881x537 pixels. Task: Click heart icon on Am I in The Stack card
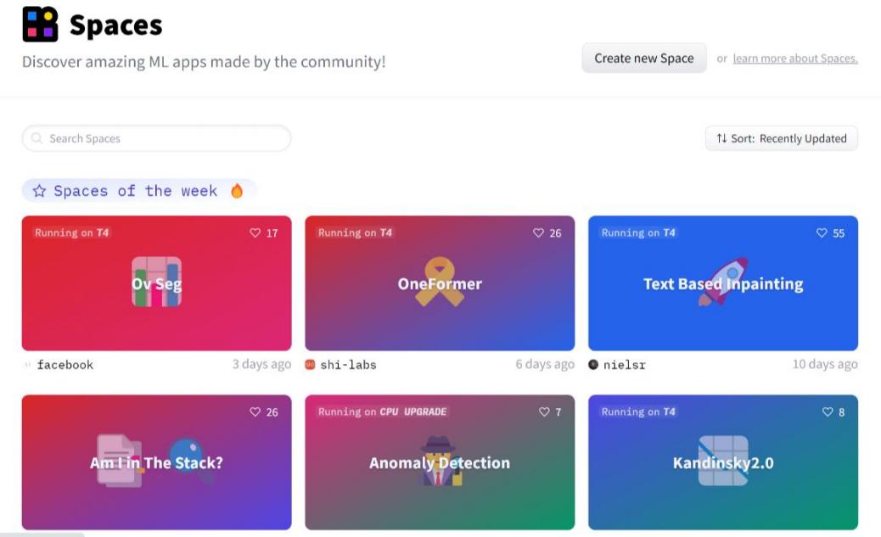tap(255, 411)
